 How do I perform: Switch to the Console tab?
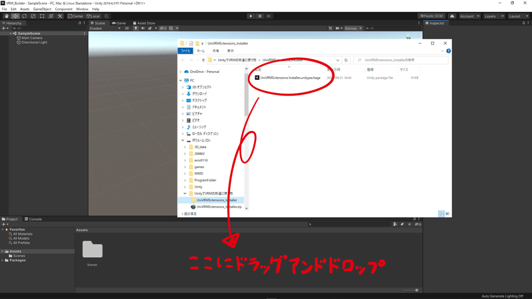[33, 219]
